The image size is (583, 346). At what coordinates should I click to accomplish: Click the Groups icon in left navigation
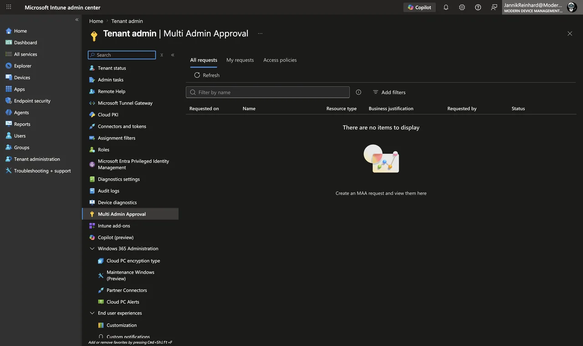point(9,148)
